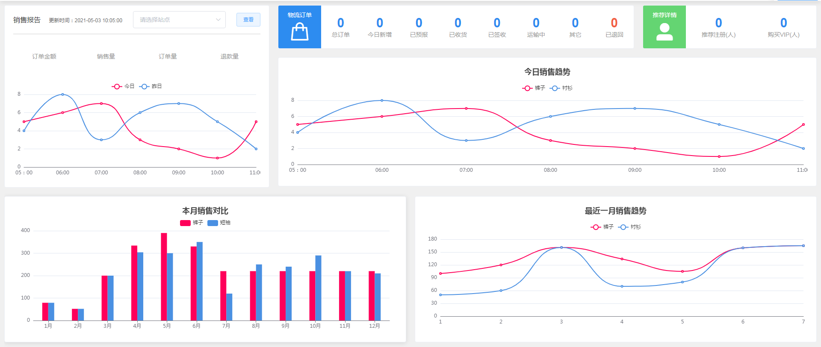Click the 购买VIP(人) count
The image size is (821, 347).
[783, 23]
